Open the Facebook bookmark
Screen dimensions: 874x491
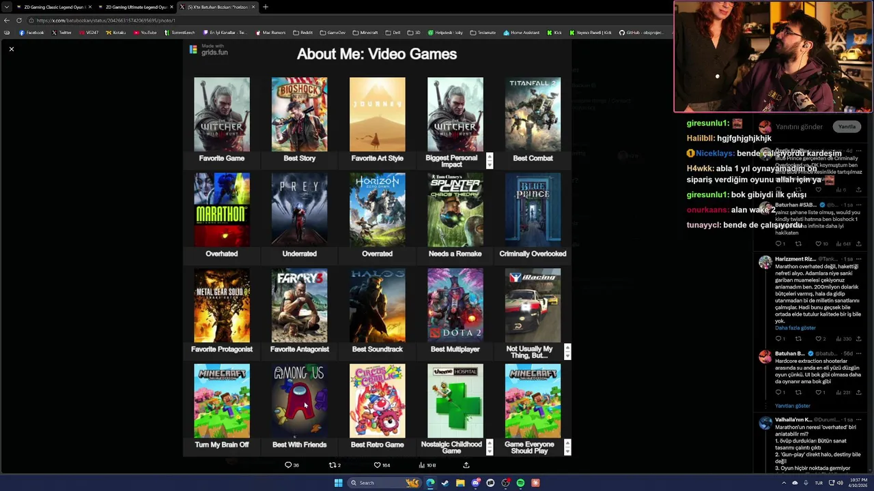31,33
